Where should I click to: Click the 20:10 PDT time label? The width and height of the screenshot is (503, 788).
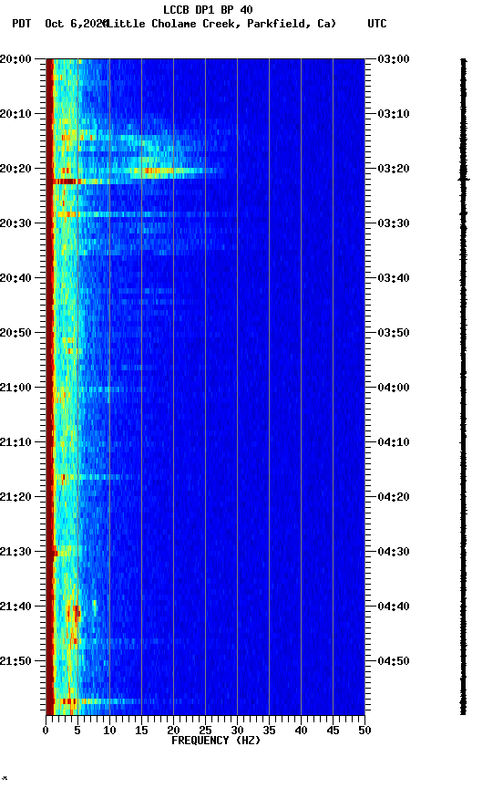point(15,114)
